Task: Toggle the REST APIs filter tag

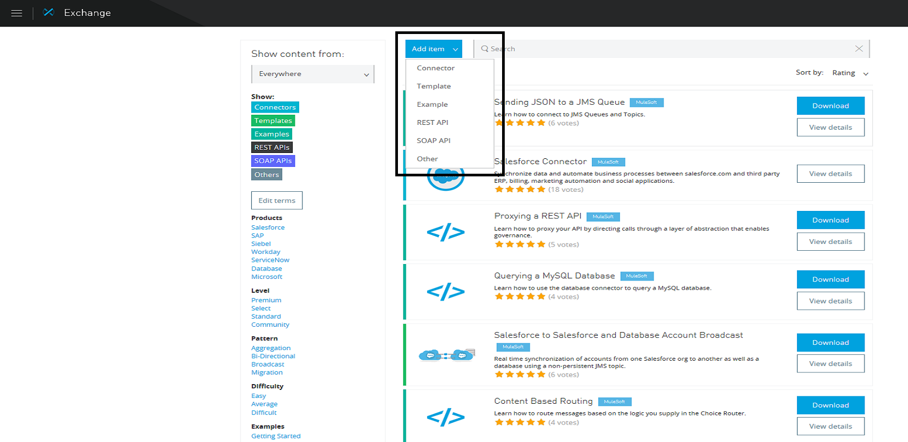Action: [x=272, y=147]
